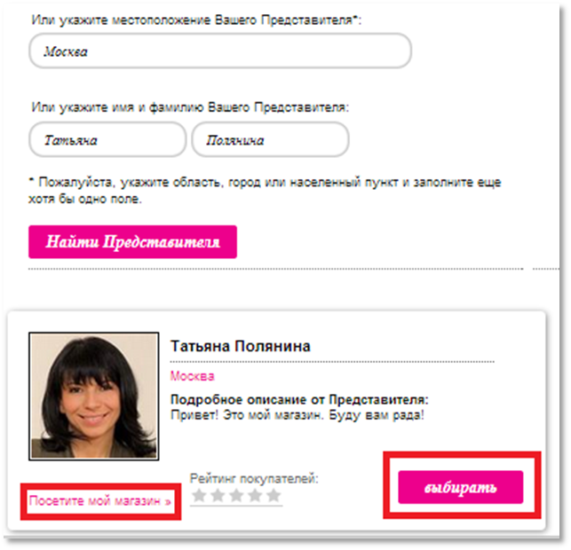Click the location field containing Москва
571x550 pixels.
click(x=220, y=51)
